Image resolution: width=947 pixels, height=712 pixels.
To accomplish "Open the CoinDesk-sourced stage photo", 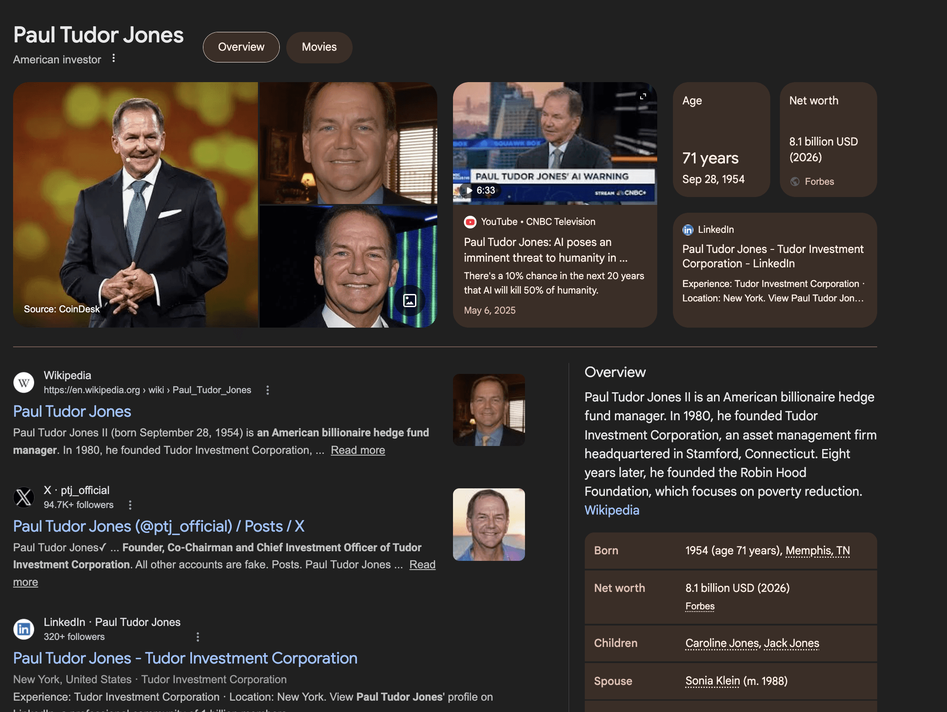I will pos(135,204).
